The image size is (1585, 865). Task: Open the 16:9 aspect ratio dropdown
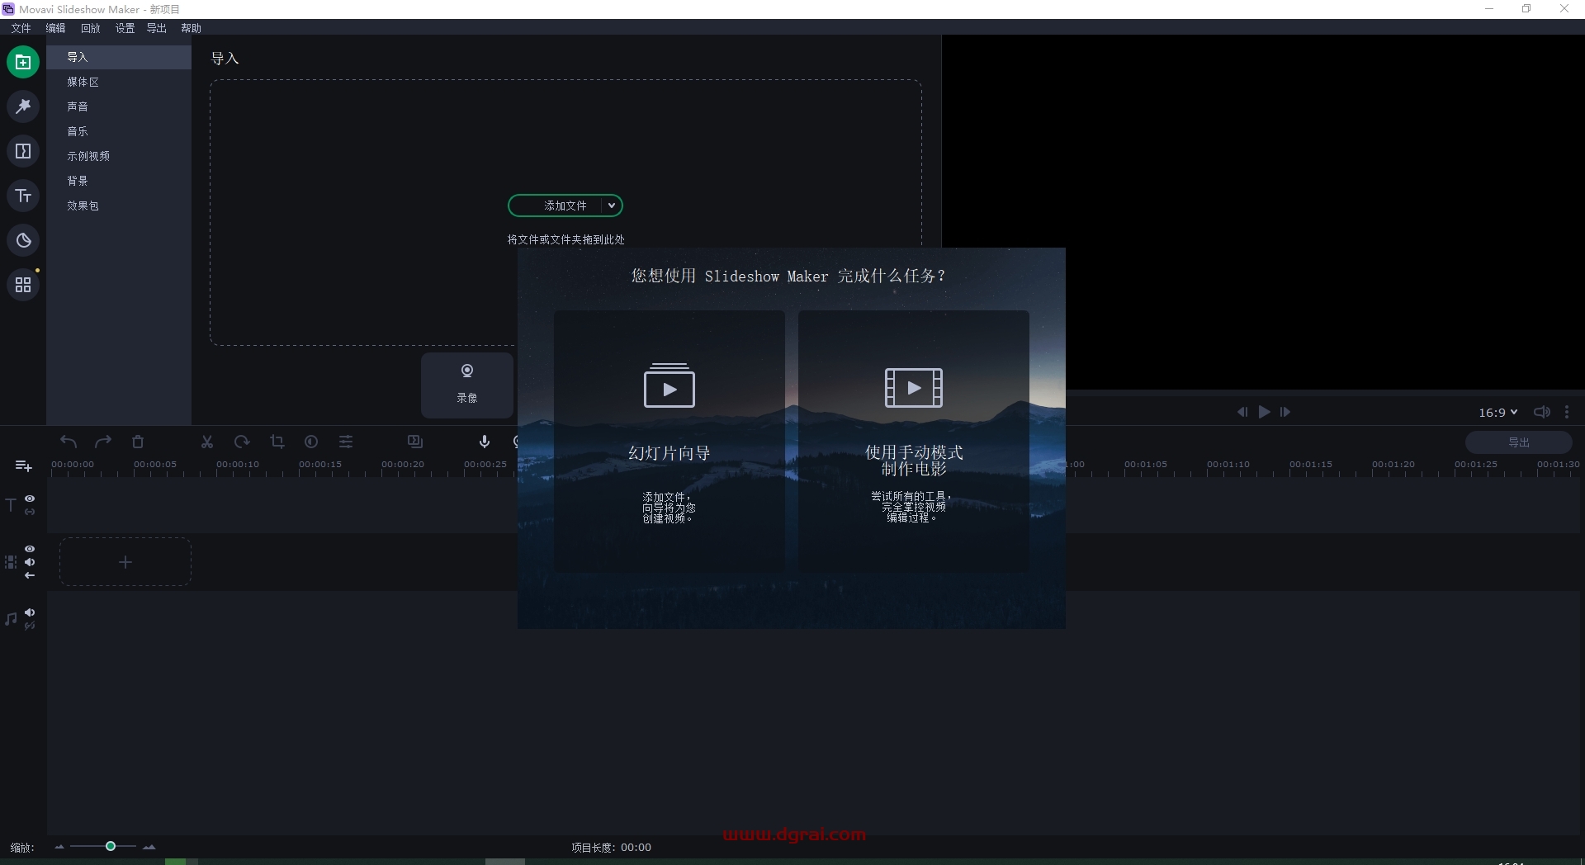pyautogui.click(x=1497, y=412)
